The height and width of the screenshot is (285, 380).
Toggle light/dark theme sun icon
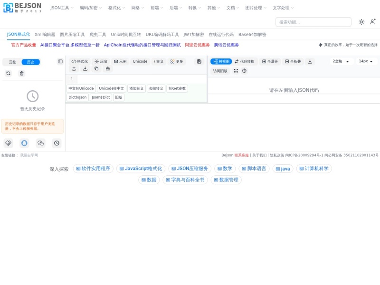tap(361, 22)
